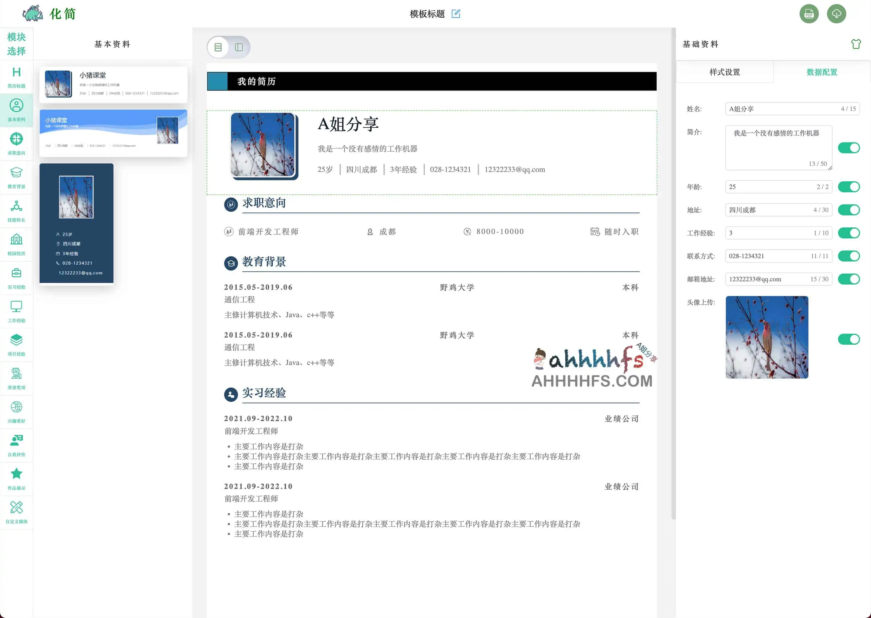
Task: Click the edit template title pencil icon
Action: coord(456,14)
